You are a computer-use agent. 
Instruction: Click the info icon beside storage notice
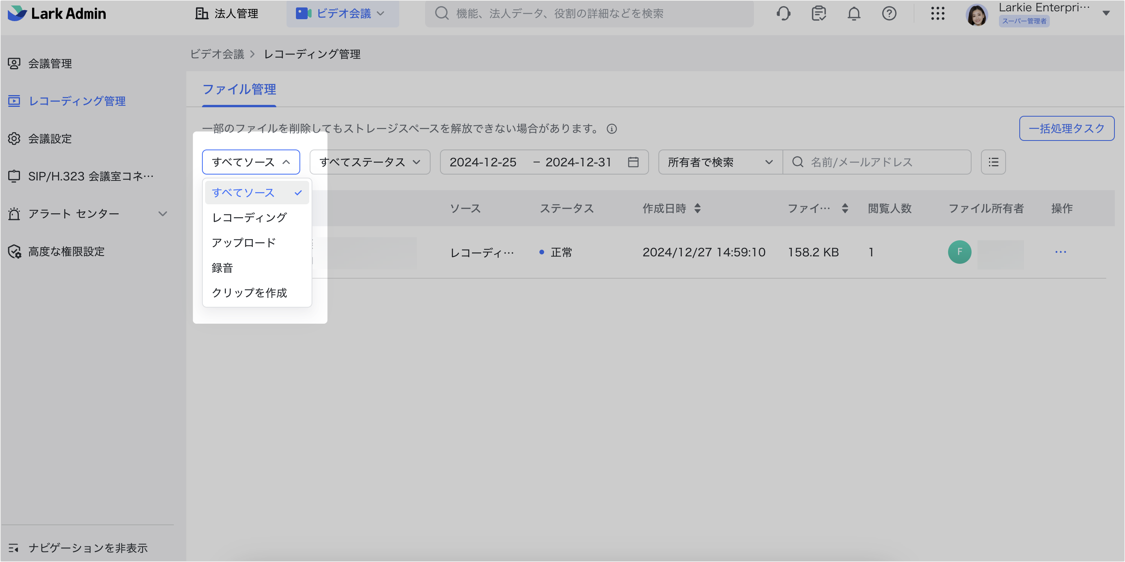[611, 129]
